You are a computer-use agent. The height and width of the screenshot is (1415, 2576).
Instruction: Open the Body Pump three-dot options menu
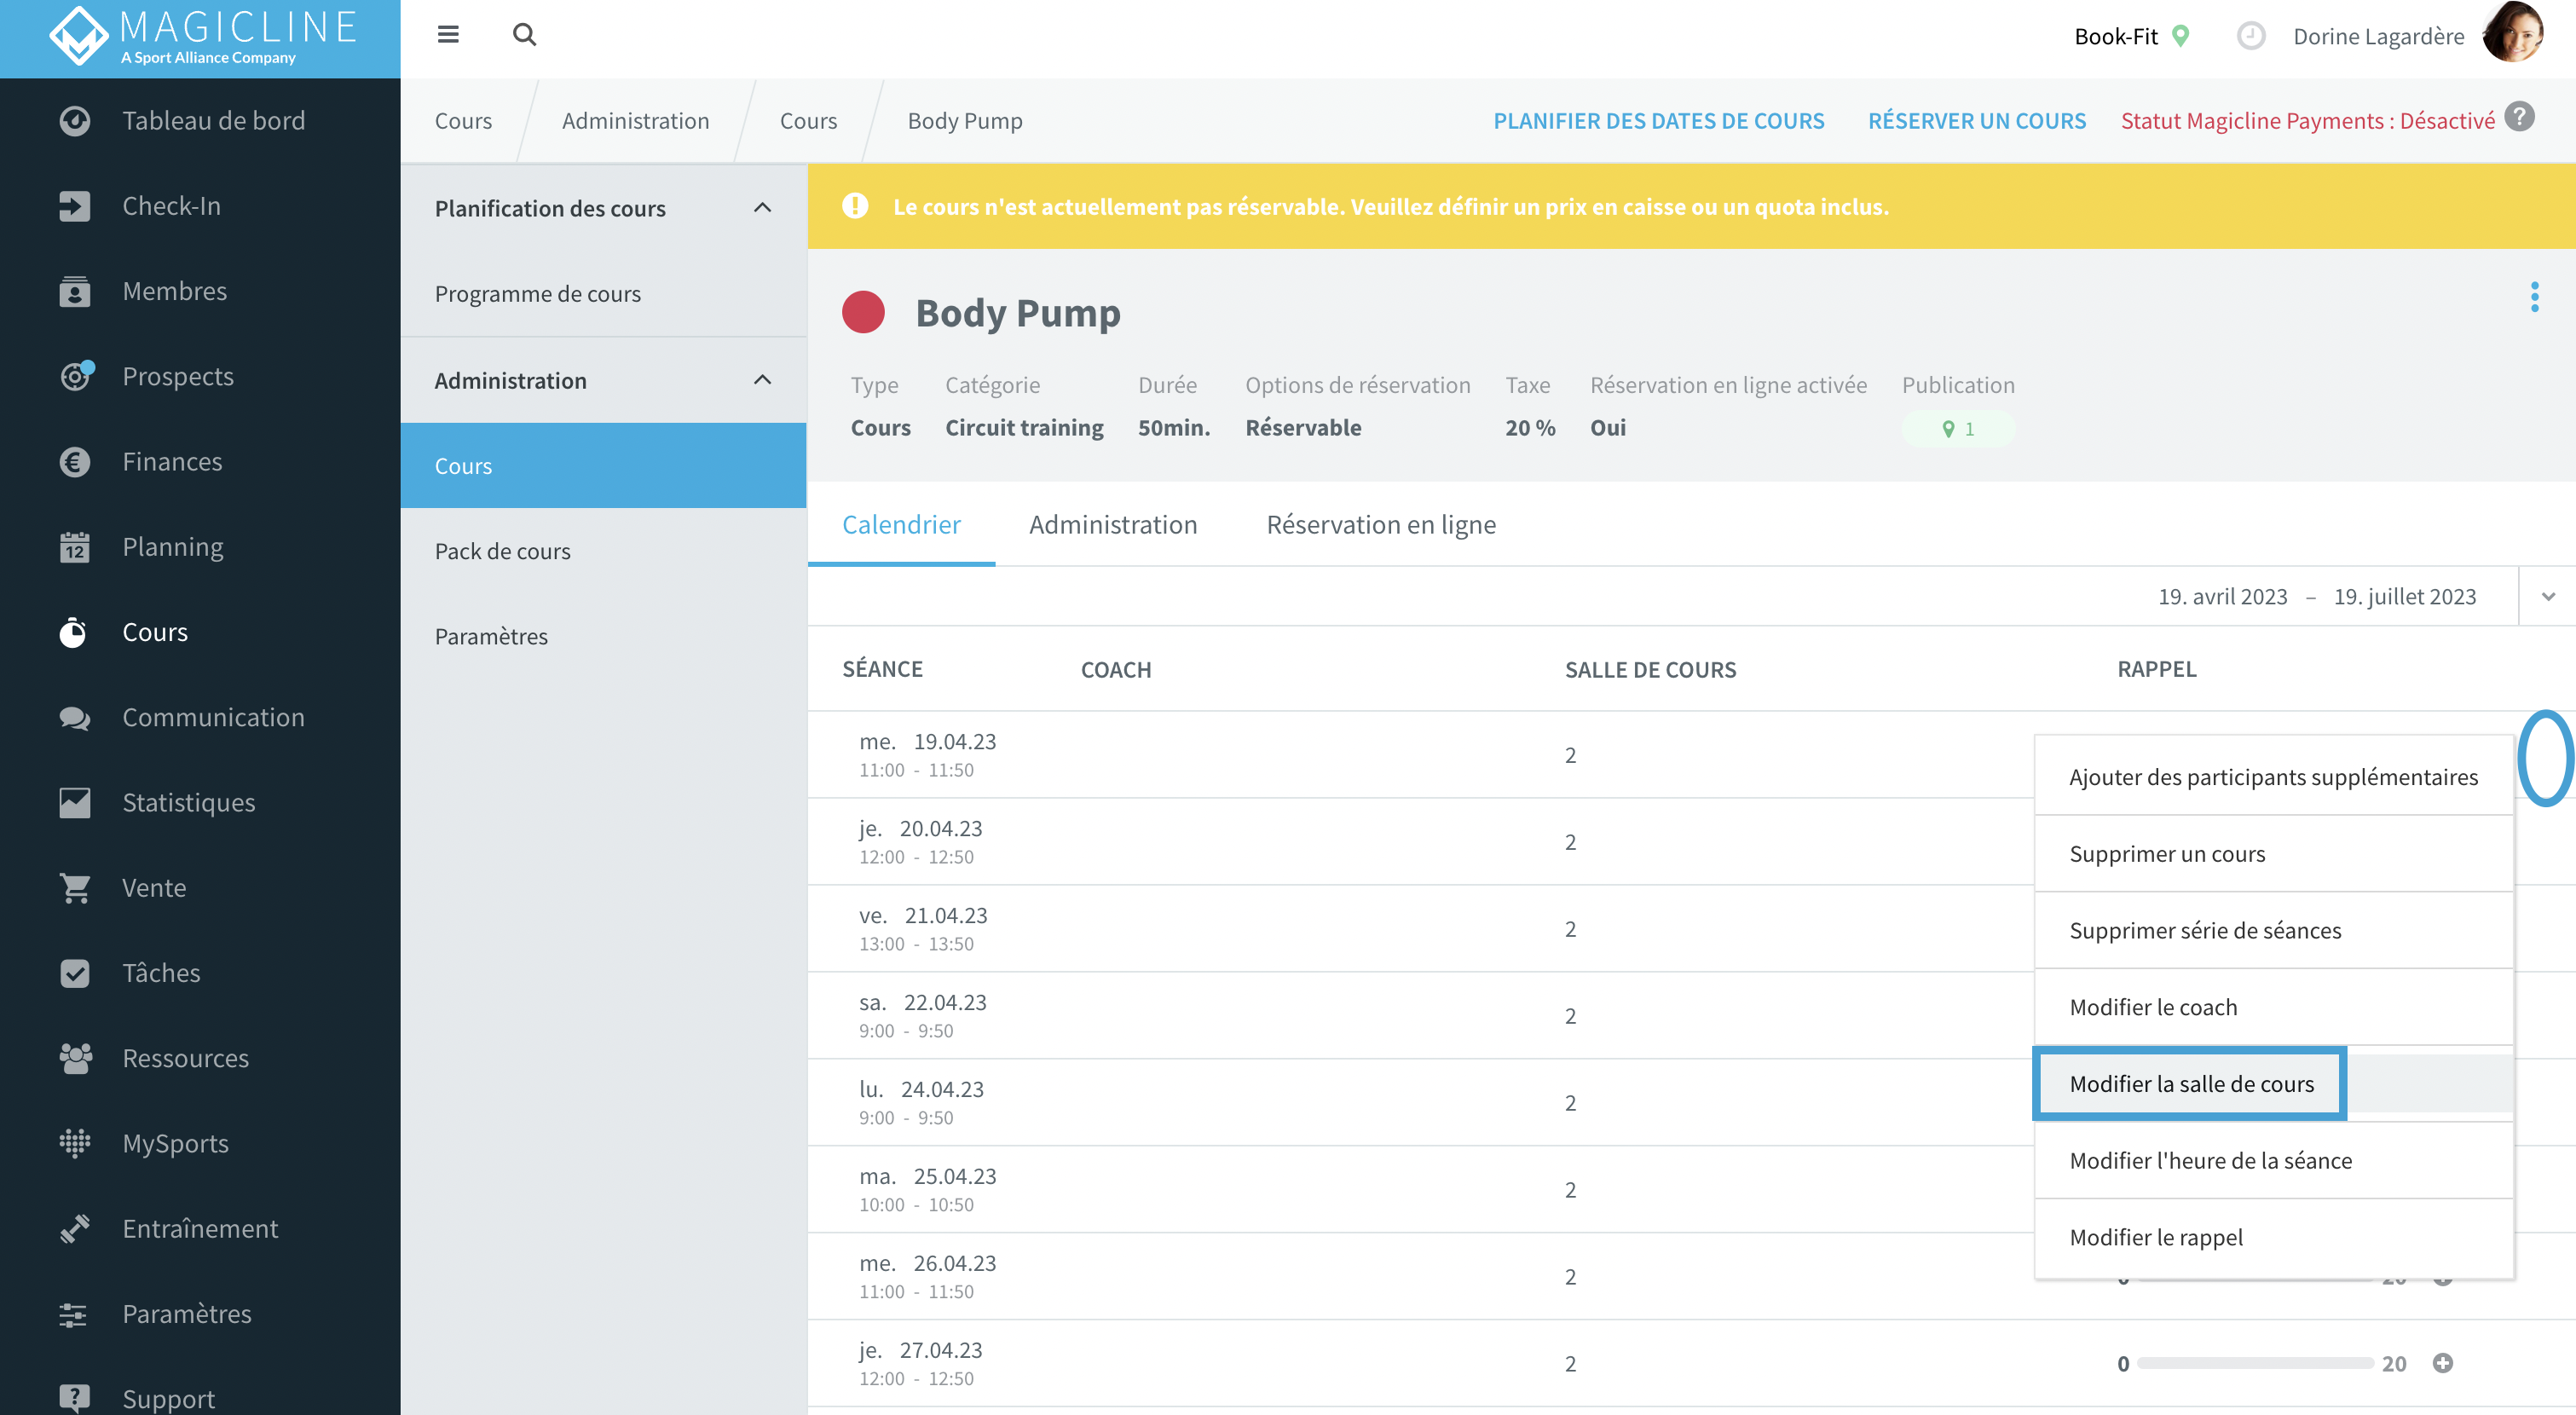2534,296
